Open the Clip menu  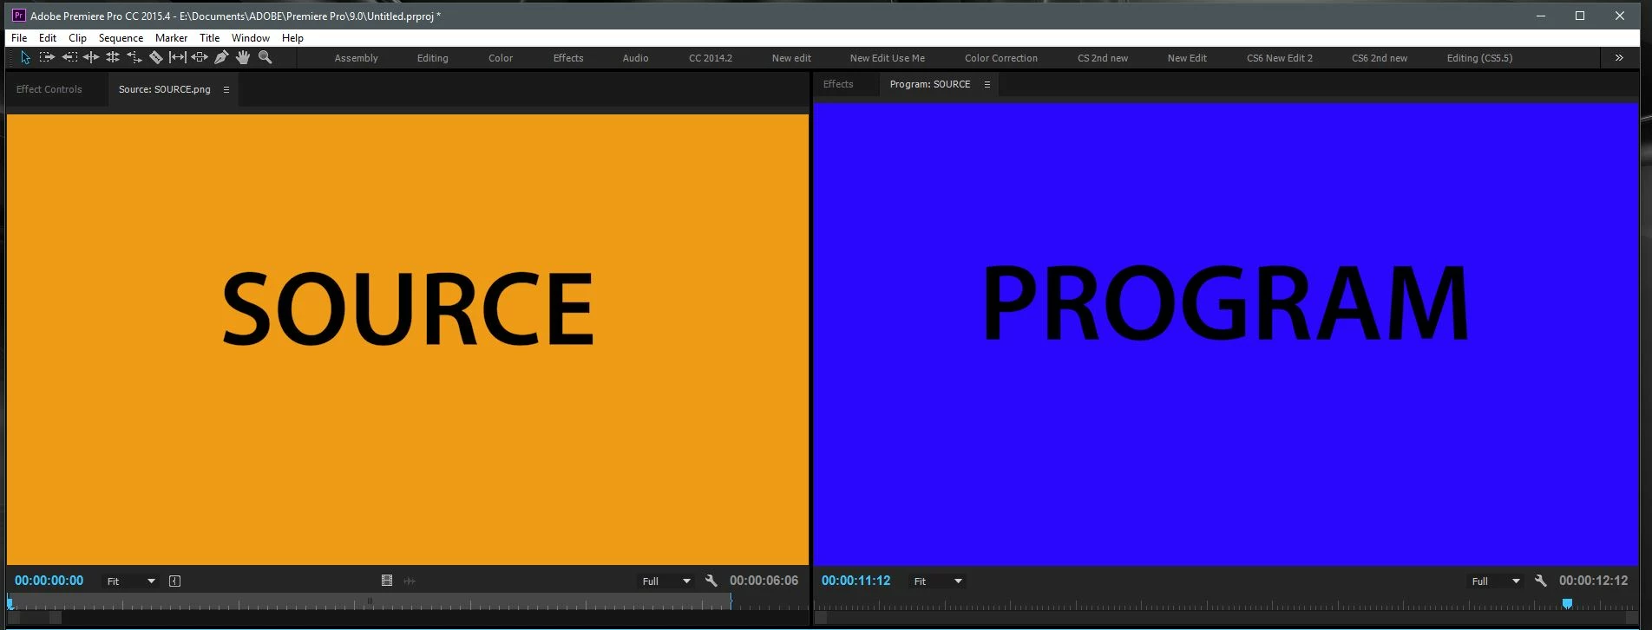[x=77, y=38]
